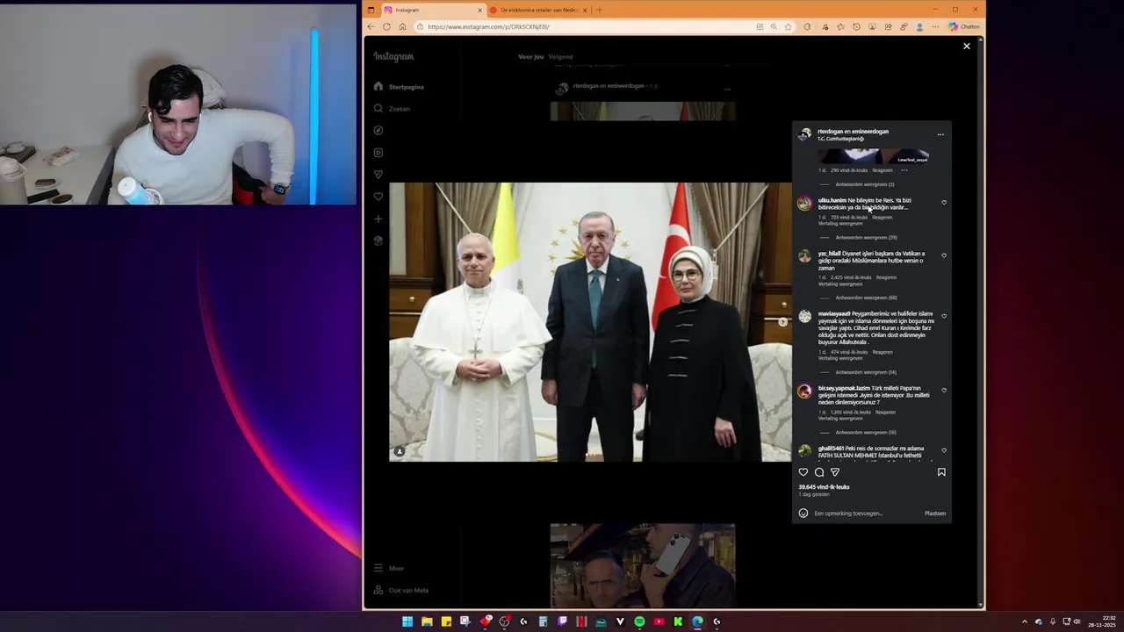Open the 39.645 likes list
1124x632 pixels.
[824, 487]
